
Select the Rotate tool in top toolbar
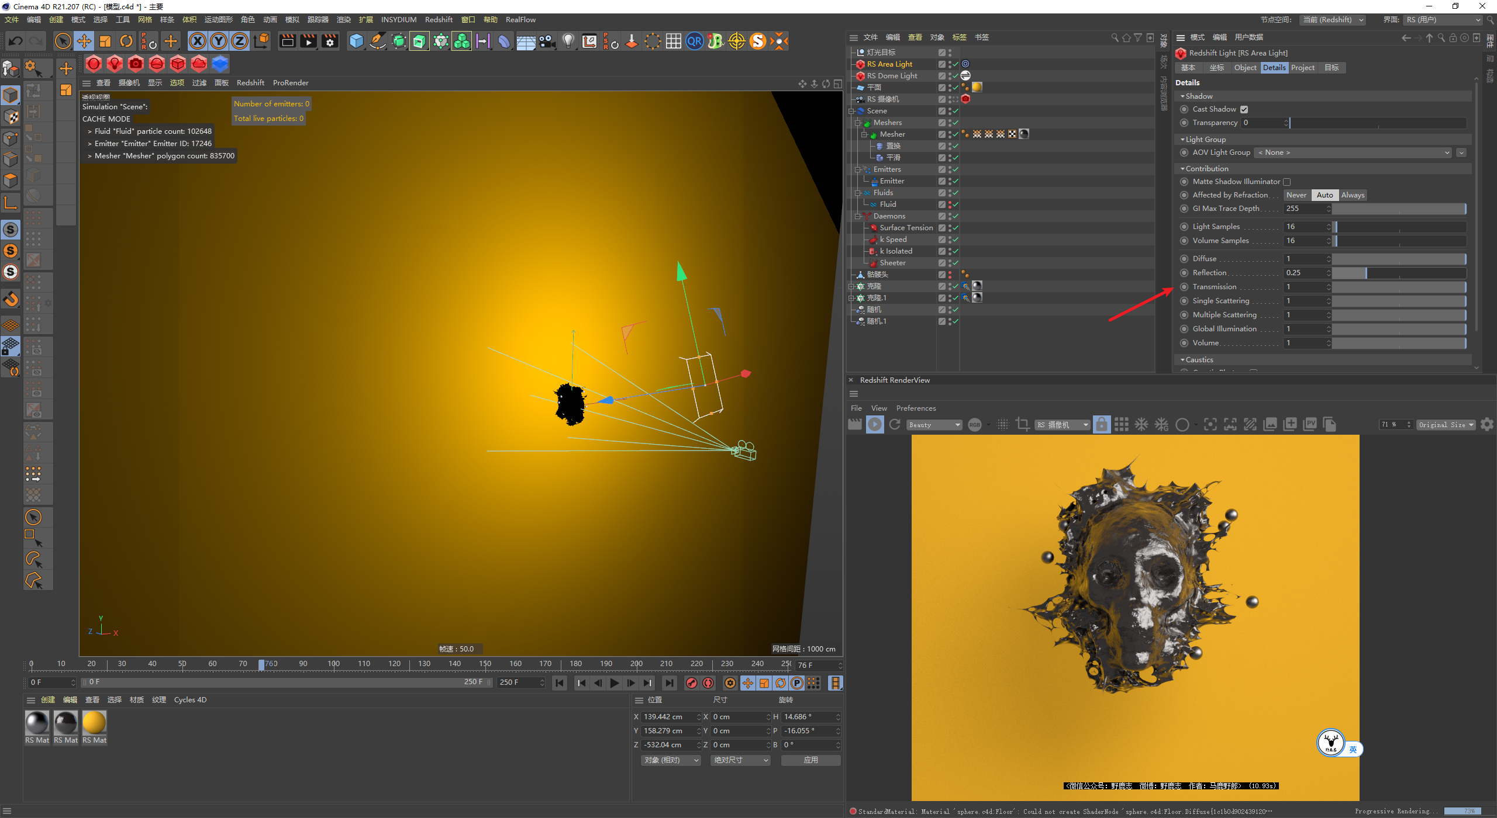coord(126,41)
